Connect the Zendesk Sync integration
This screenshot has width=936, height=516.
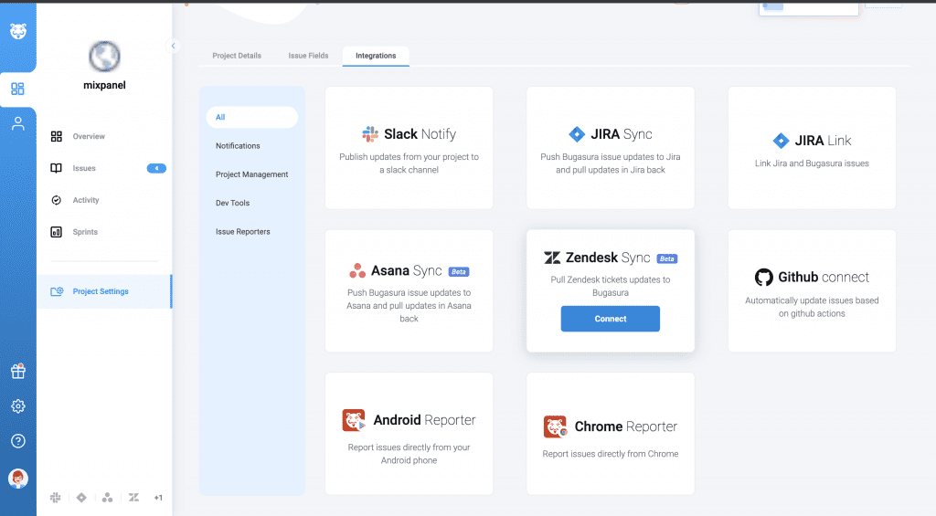click(610, 319)
